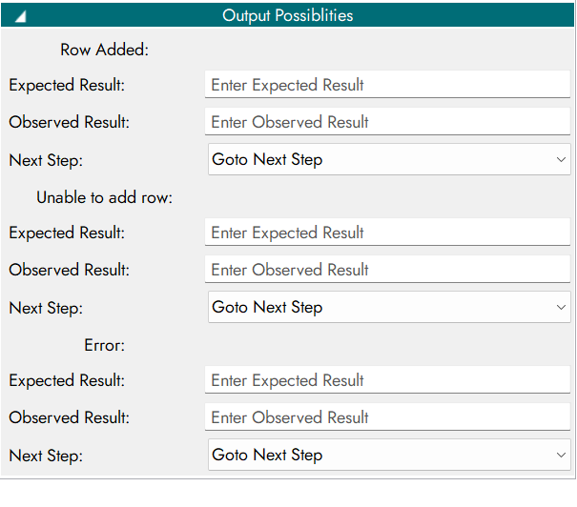Select the Error section label
Viewport: 577px width, 507px height.
coord(105,345)
